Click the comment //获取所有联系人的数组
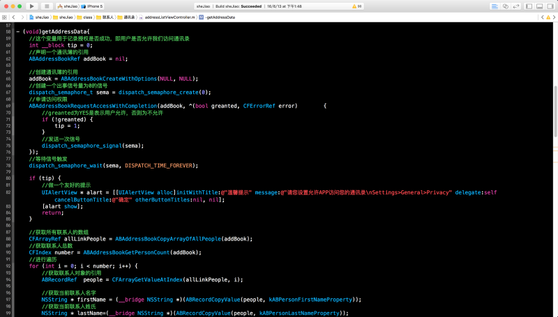The height and width of the screenshot is (317, 558). click(x=59, y=232)
